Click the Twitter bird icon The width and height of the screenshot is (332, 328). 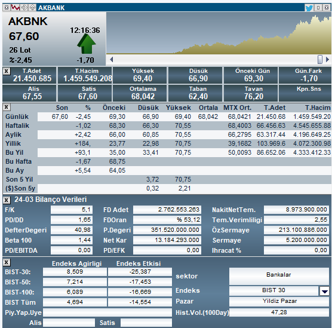pos(309,8)
